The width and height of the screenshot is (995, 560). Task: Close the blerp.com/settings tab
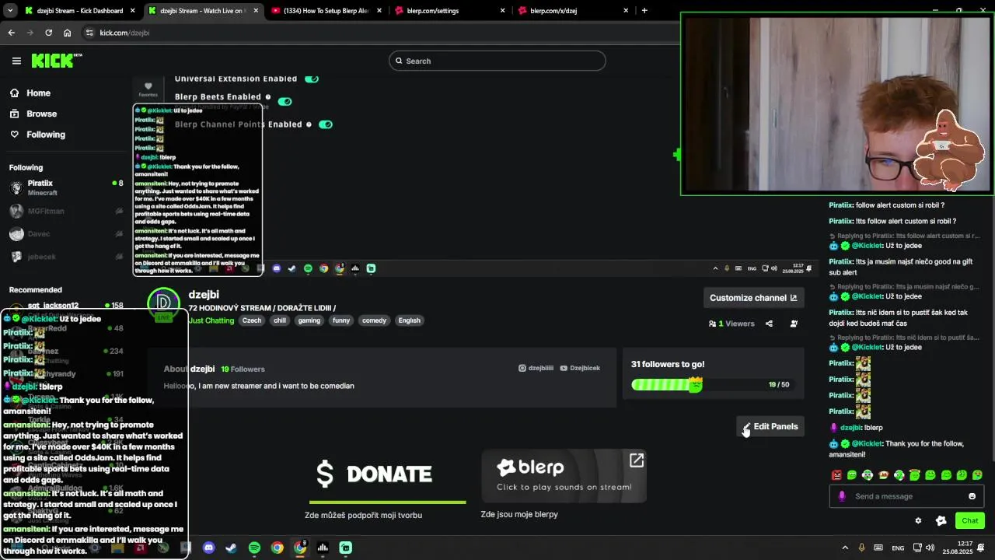502,11
